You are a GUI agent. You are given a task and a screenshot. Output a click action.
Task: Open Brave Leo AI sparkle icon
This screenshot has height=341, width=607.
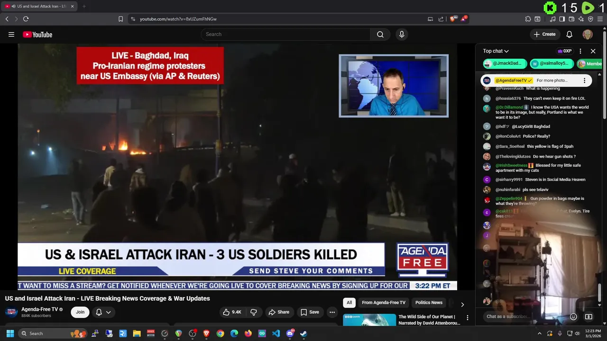pyautogui.click(x=581, y=19)
